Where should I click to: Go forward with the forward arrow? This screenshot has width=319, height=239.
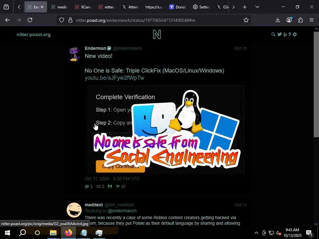click(18, 20)
